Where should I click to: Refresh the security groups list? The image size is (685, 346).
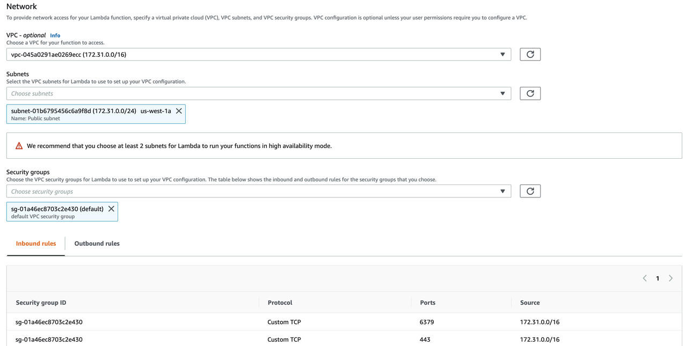[x=530, y=190]
